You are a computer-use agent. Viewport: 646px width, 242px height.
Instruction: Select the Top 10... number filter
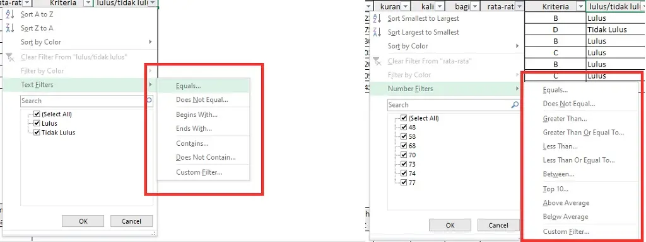click(581, 189)
